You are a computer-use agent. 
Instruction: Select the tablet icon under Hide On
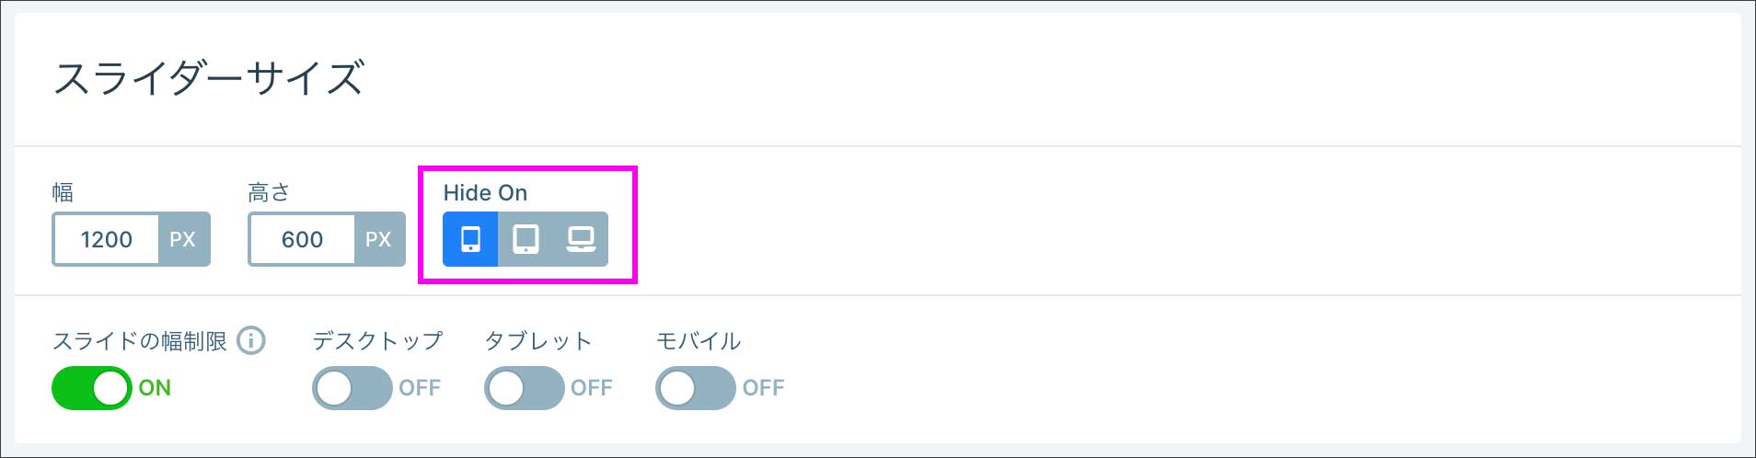526,239
